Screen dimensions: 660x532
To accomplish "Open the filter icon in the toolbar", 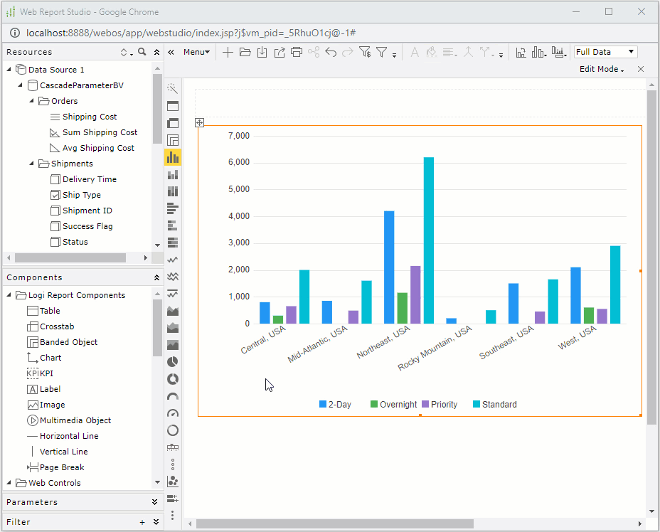I will click(382, 52).
